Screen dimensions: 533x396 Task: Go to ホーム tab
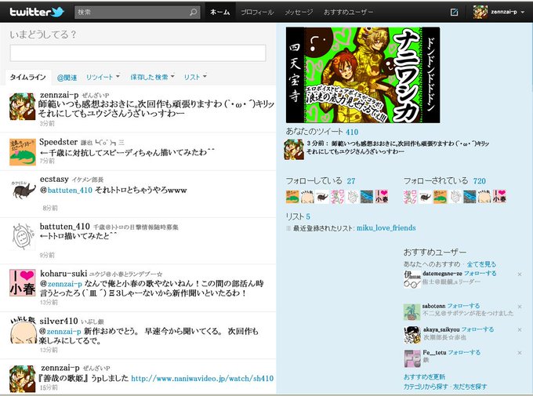point(219,13)
